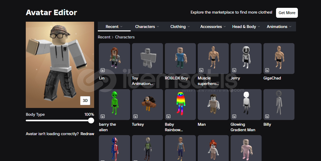The height and width of the screenshot is (161, 321).
Task: Choose the Billy character thumbnail
Action: coord(279,105)
